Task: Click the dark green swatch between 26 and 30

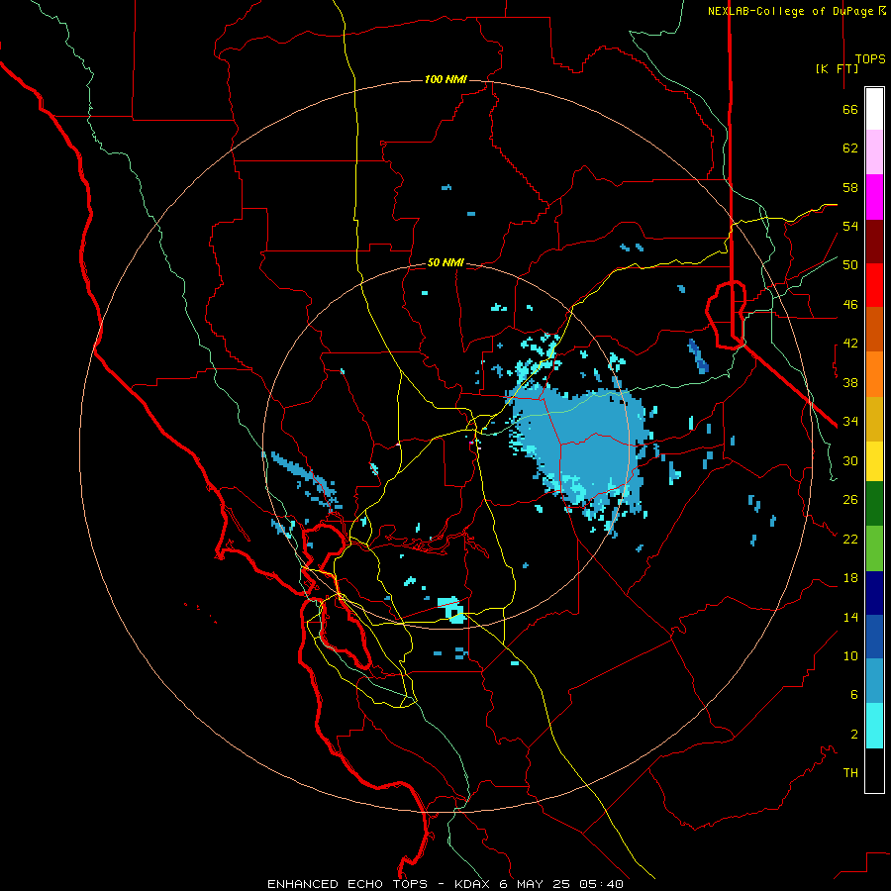Action: pos(874,504)
